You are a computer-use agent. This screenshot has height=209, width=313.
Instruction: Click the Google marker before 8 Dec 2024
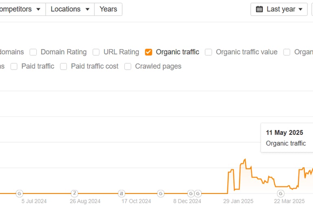click(161, 193)
